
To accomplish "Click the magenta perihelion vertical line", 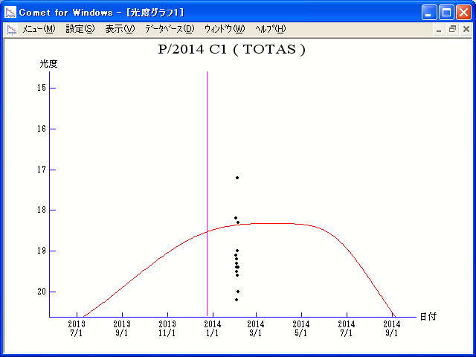I will (x=207, y=194).
